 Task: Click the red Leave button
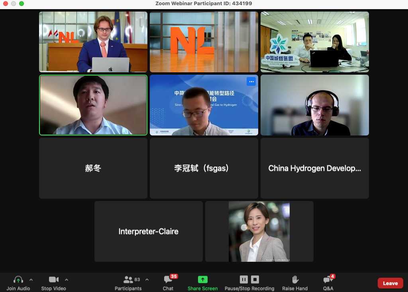390,283
